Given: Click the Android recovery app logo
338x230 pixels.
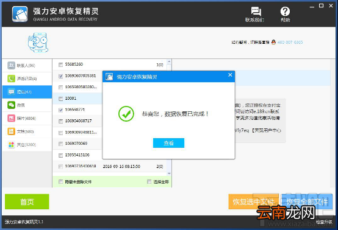Looking at the screenshot, I should point(20,14).
